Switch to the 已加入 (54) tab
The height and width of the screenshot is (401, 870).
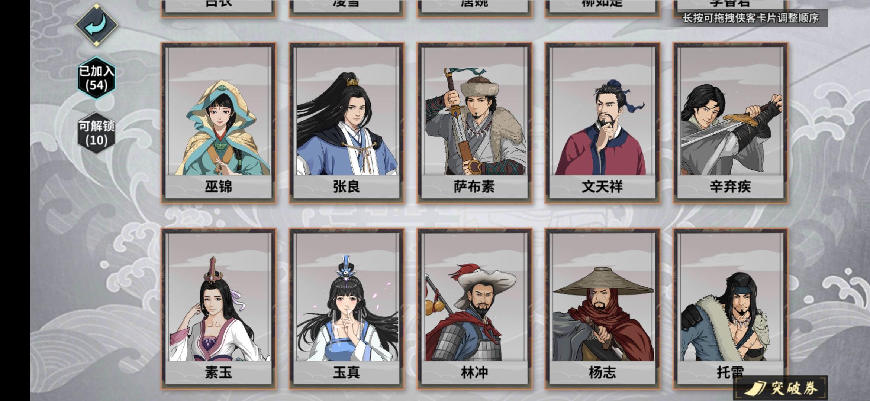point(96,78)
